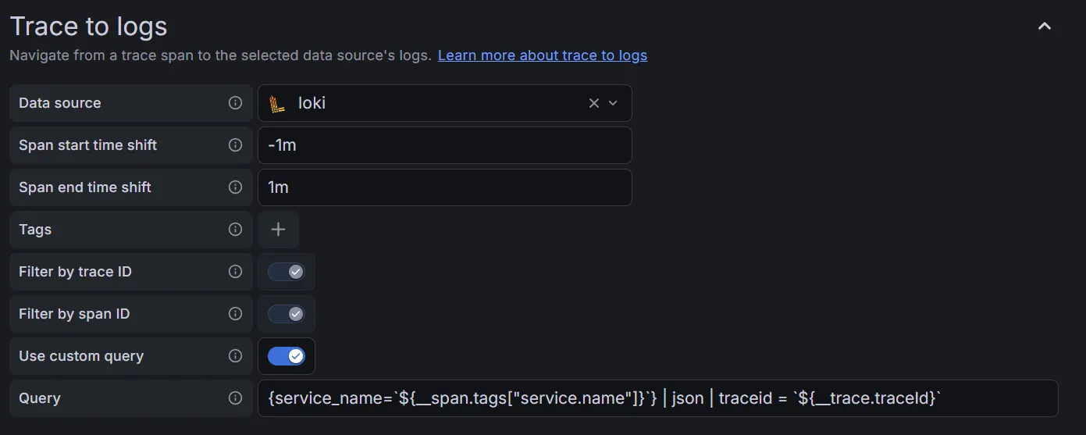The height and width of the screenshot is (435, 1086).
Task: Open the data source dropdown chevron
Action: [613, 103]
